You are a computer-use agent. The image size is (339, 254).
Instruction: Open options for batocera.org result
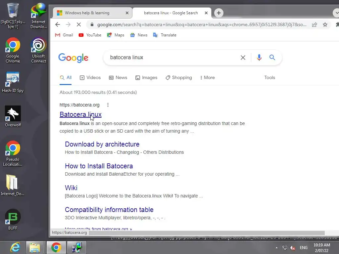(108, 105)
